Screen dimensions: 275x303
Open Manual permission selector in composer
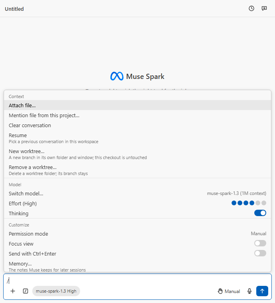click(229, 291)
